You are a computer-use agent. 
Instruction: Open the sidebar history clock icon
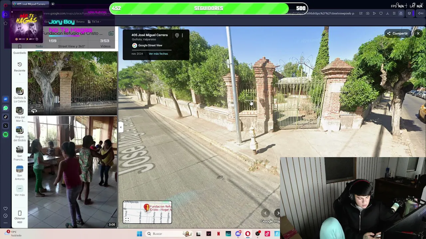(x=5, y=216)
